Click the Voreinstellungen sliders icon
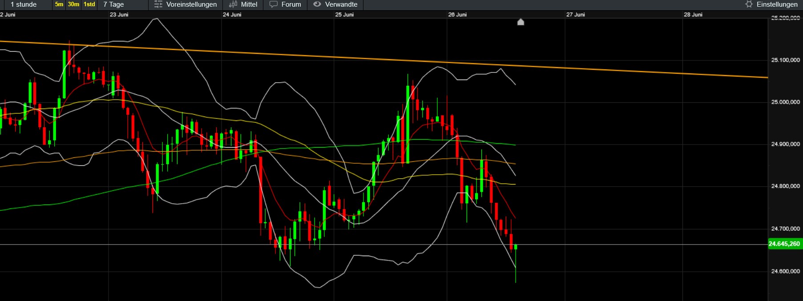Image resolution: width=803 pixels, height=301 pixels. coord(158,4)
